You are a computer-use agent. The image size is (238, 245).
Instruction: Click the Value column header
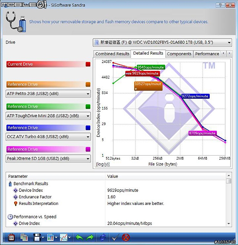coord(165,176)
